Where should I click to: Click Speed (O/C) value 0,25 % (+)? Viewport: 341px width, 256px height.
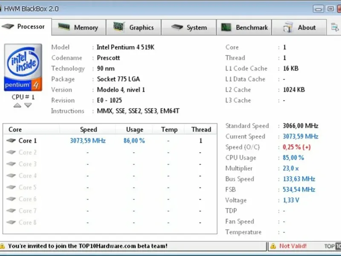pyautogui.click(x=297, y=147)
